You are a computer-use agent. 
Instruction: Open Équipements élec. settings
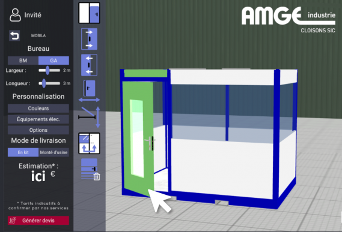(x=38, y=119)
